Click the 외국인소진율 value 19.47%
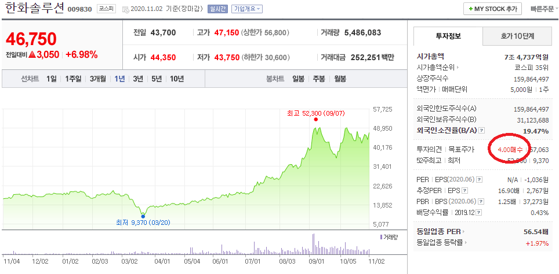Image resolution: width=559 pixels, height=274 pixels. pyautogui.click(x=536, y=131)
